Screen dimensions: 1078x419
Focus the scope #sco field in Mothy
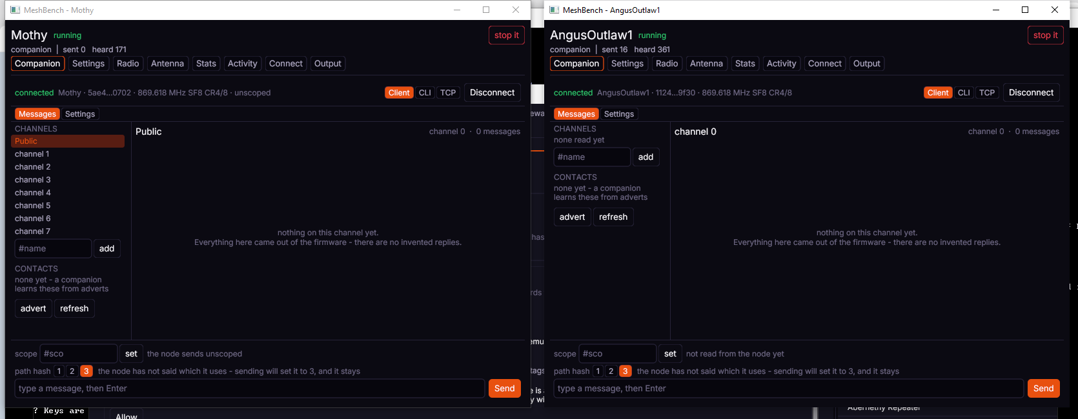pyautogui.click(x=79, y=354)
